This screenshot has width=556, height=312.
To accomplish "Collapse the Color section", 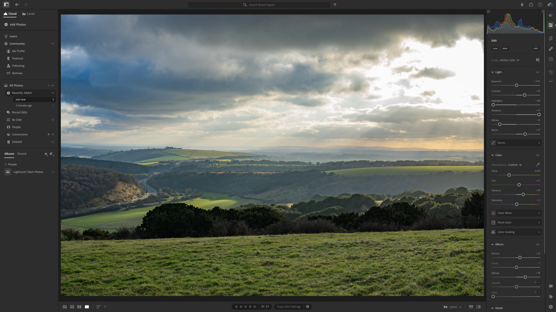I will pyautogui.click(x=492, y=155).
